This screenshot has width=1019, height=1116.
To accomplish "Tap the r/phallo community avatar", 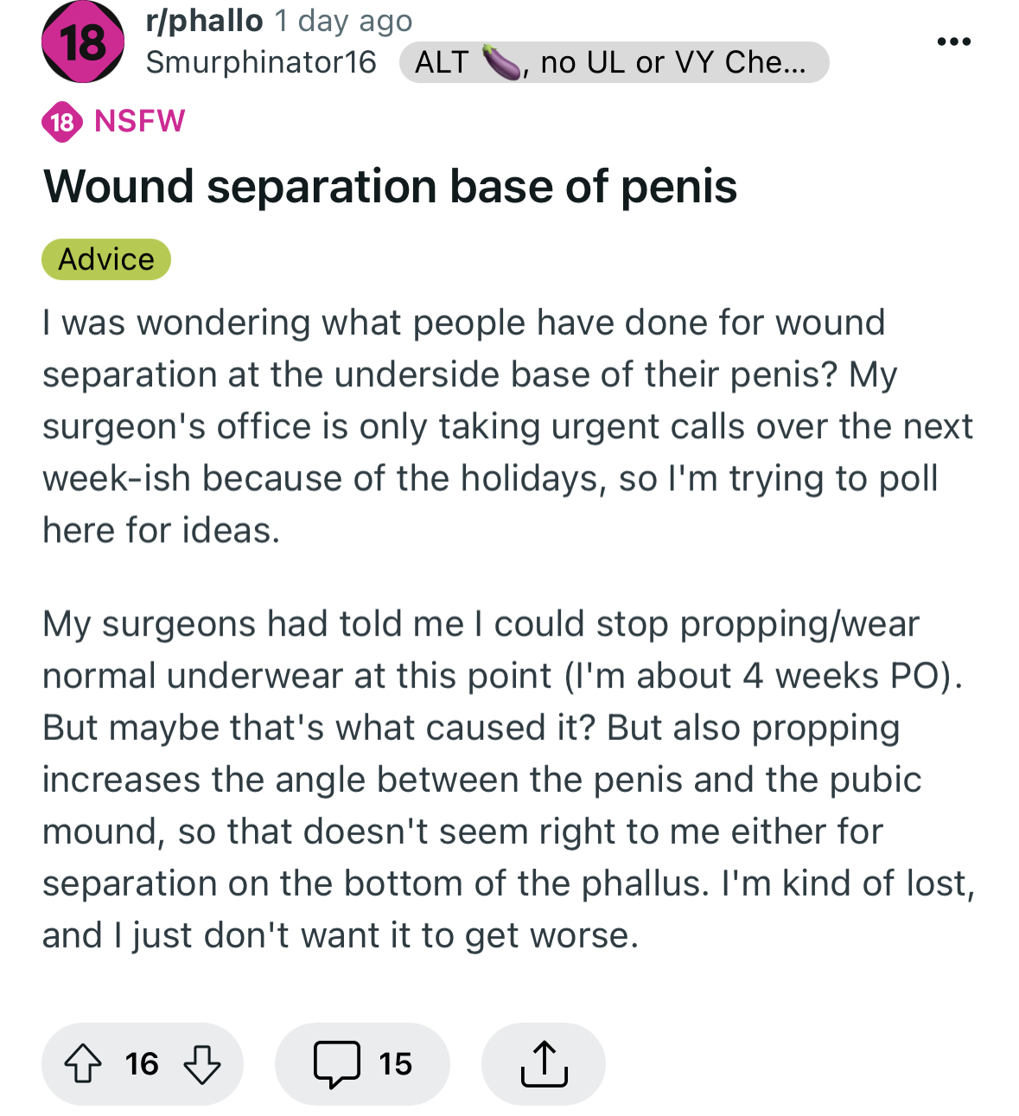I will (83, 42).
